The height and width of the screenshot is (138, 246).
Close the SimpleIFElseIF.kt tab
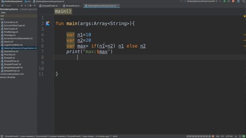(59, 6)
